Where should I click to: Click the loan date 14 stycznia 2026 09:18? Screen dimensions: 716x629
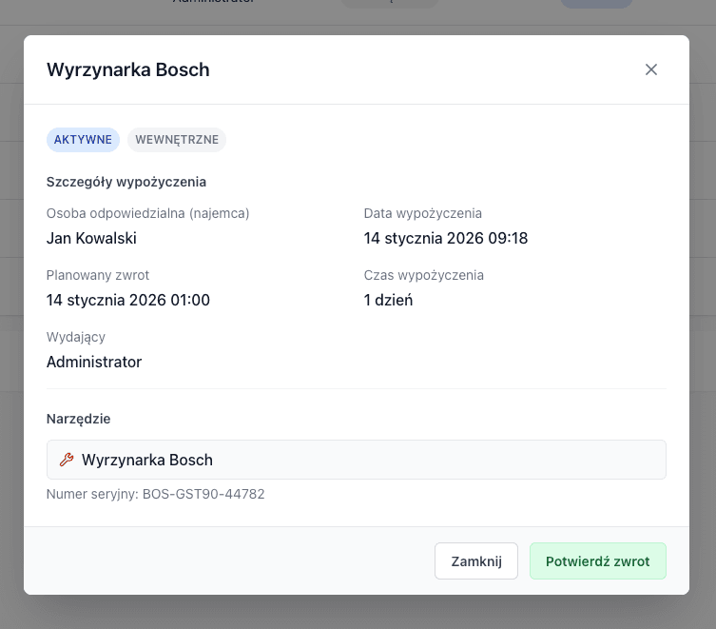pos(446,238)
